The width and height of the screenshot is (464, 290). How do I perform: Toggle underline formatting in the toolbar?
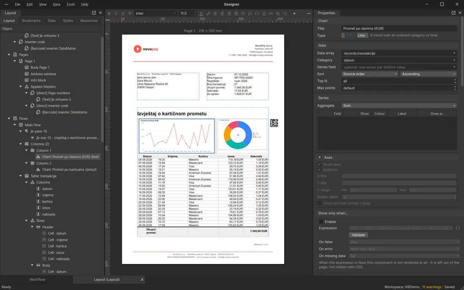point(123,13)
